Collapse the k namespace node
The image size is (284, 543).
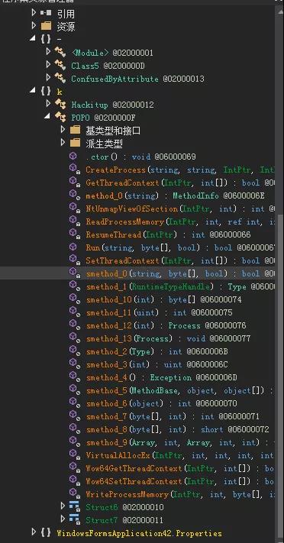point(33,90)
